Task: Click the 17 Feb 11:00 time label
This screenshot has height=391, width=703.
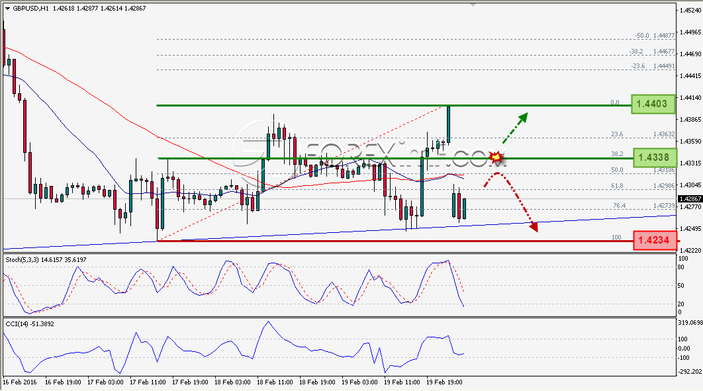Action: tap(148, 382)
